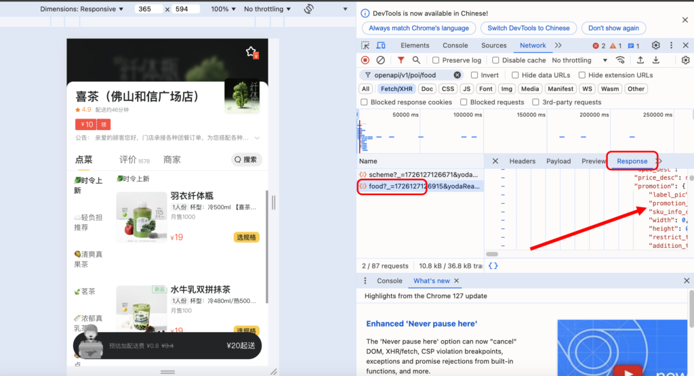Click the pretty print braces icon
The image size is (694, 376).
tap(493, 266)
